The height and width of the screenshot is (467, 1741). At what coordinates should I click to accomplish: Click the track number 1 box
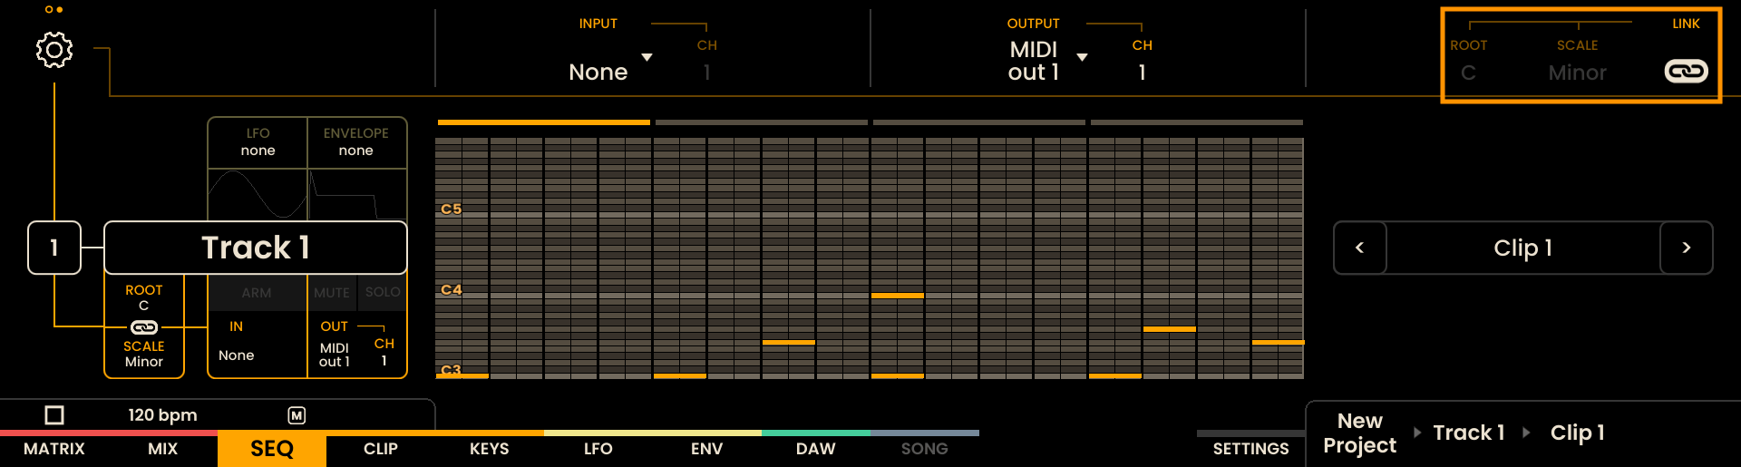pyautogui.click(x=54, y=248)
